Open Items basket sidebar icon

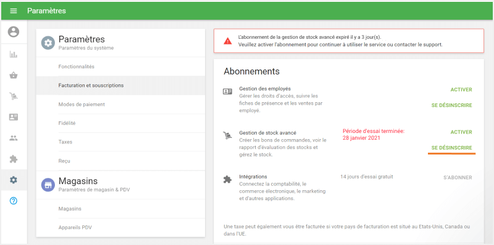pos(14,75)
